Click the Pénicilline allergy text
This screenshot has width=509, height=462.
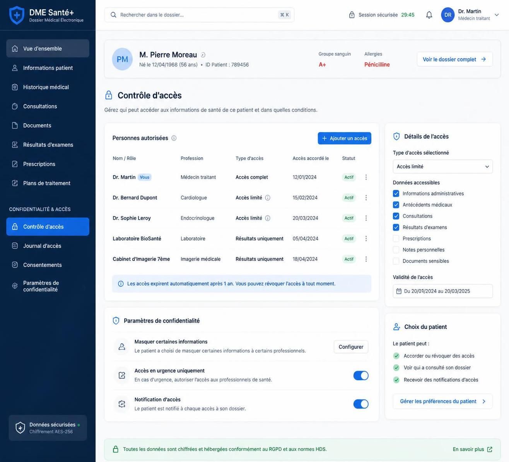coord(377,65)
